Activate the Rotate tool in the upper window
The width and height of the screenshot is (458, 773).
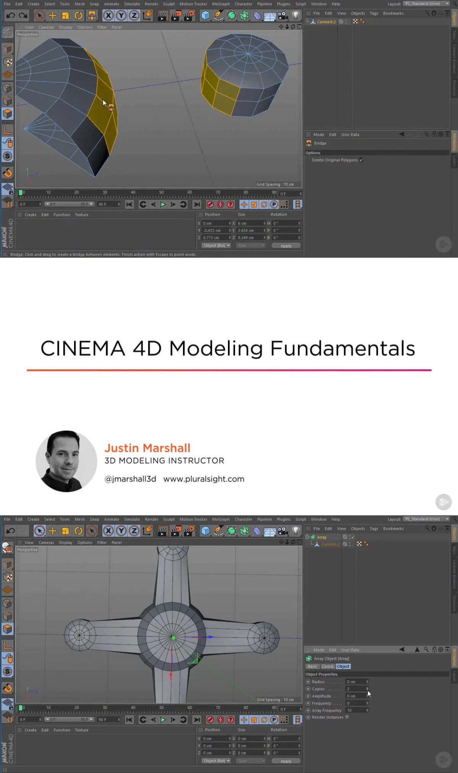pyautogui.click(x=78, y=15)
